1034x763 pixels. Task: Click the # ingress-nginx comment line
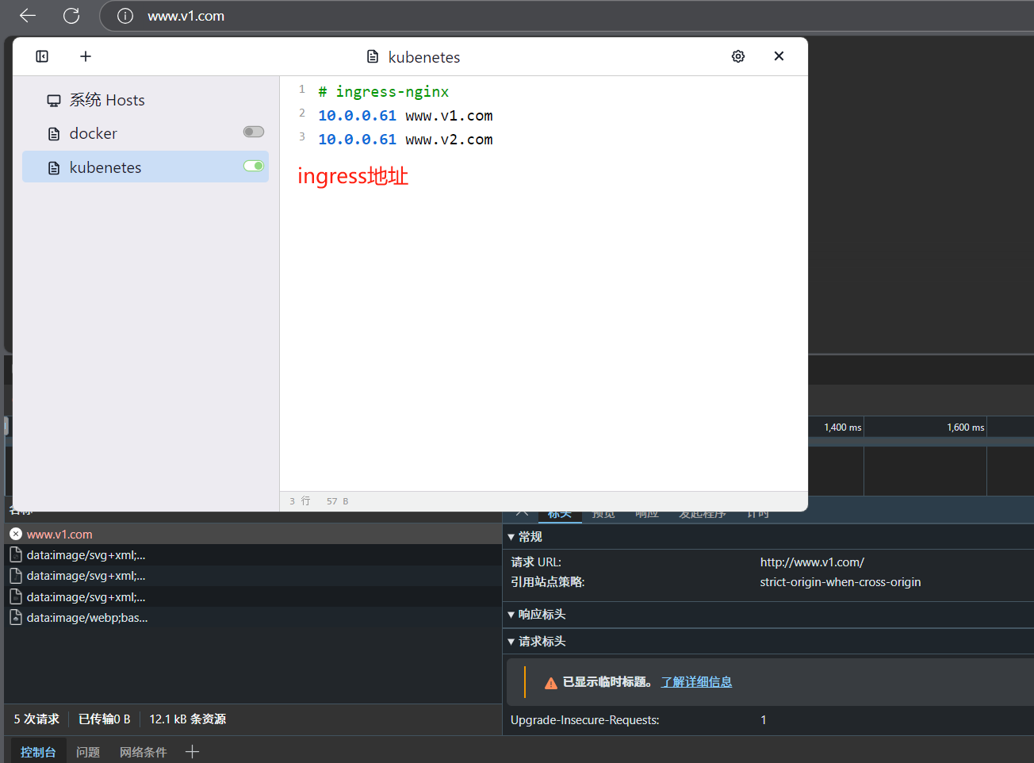click(384, 92)
